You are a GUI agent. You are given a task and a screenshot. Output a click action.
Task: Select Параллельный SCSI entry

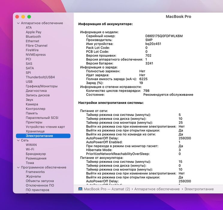42,118
